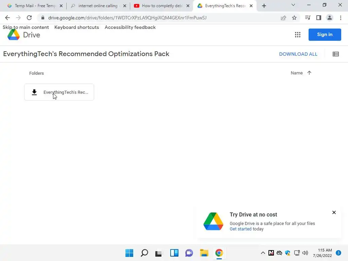Image resolution: width=348 pixels, height=261 pixels.
Task: Click the Sign in button
Action: pyautogui.click(x=325, y=35)
